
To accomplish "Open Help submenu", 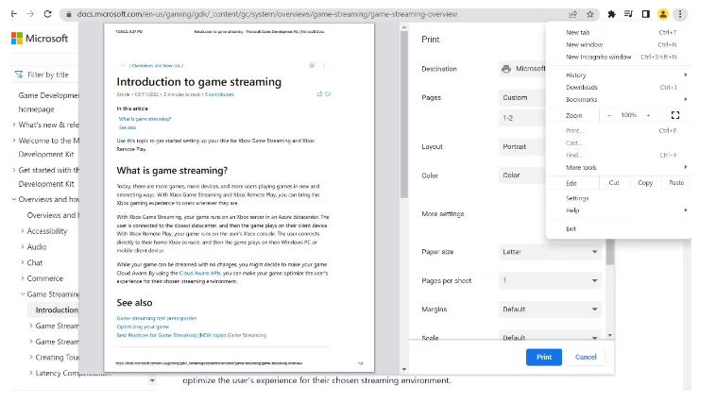I will pos(621,210).
